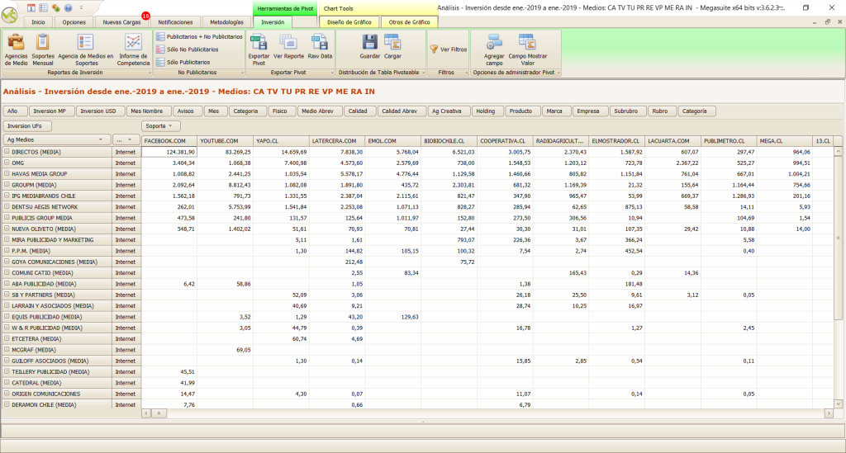Screen dimensions: 846x453
Task: Open the Soportes Mensual report
Action: [x=43, y=50]
